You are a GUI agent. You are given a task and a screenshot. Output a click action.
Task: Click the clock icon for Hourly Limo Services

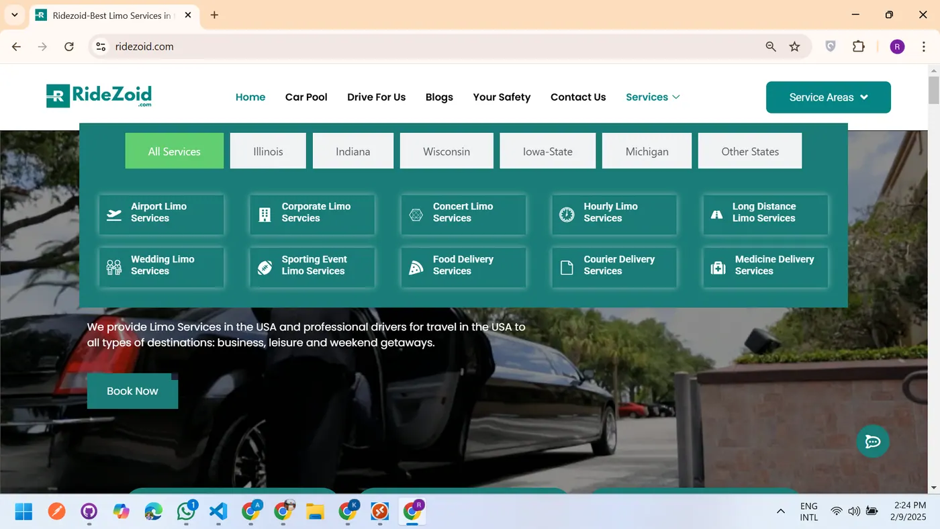tap(567, 215)
